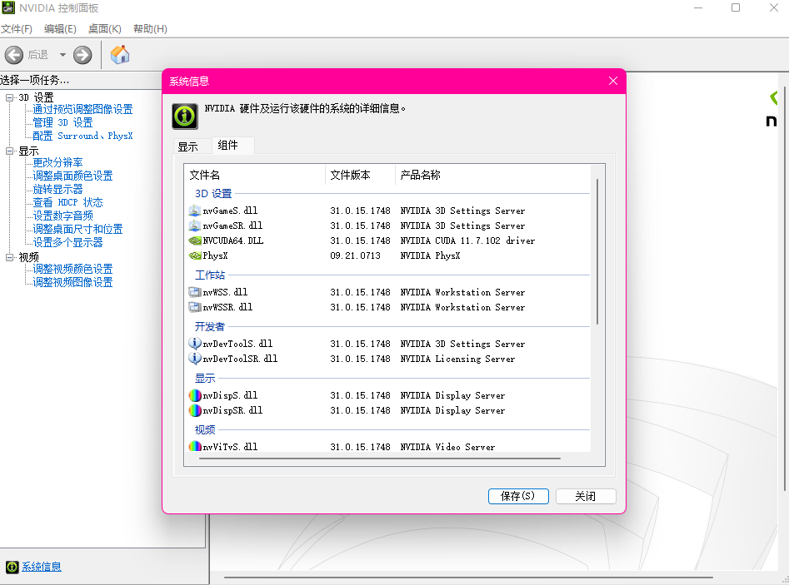Image resolution: width=789 pixels, height=585 pixels.
Task: Open the 编辑(E) menu
Action: tap(60, 28)
